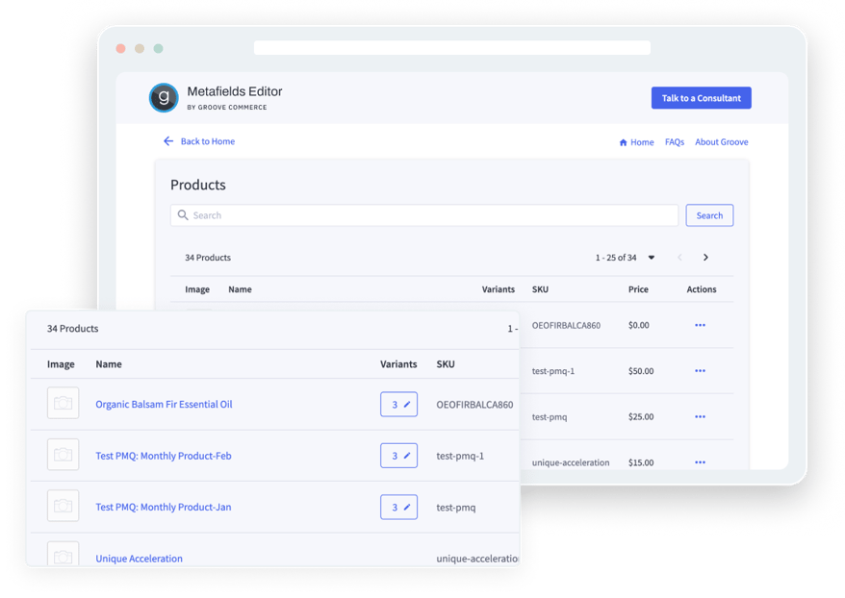
Task: Click inside the product Search input field
Action: [x=385, y=214]
